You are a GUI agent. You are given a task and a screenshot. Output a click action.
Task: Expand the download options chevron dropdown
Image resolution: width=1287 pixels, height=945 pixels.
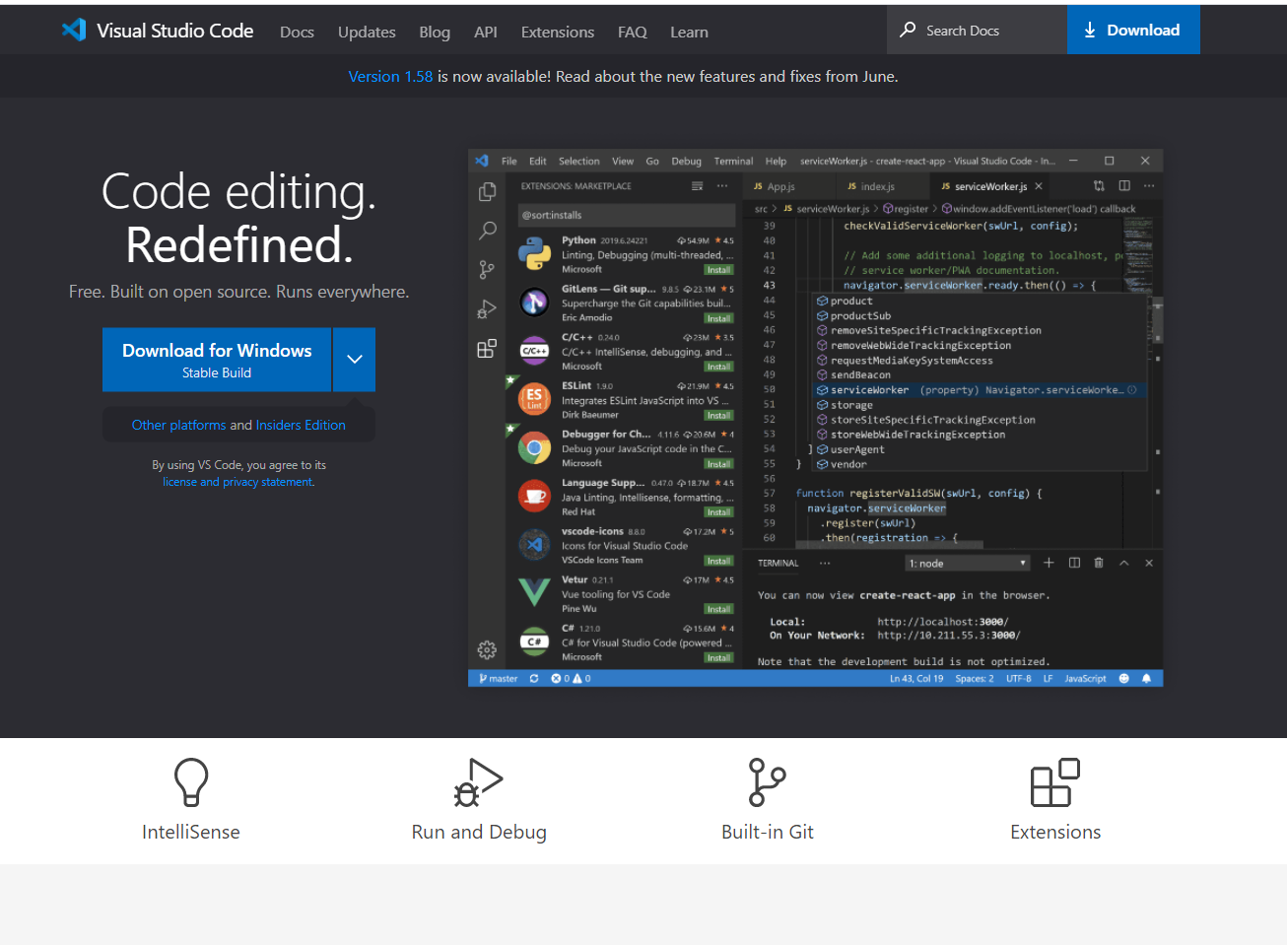(x=355, y=360)
